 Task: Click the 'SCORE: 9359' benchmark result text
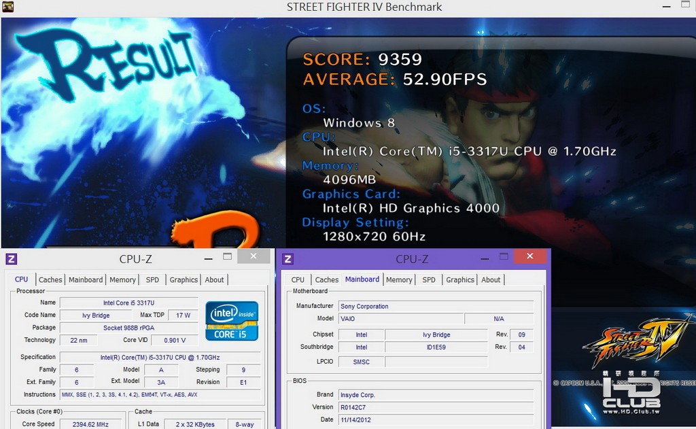(362, 60)
